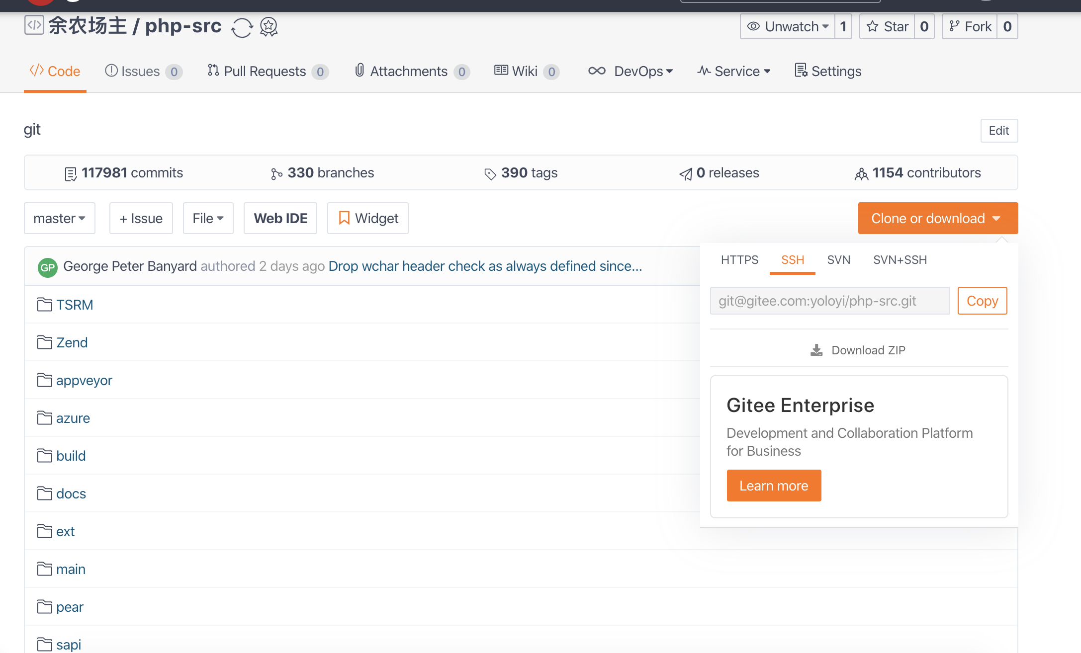Image resolution: width=1081 pixels, height=653 pixels.
Task: Click the Zend folder icon
Action: [45, 342]
